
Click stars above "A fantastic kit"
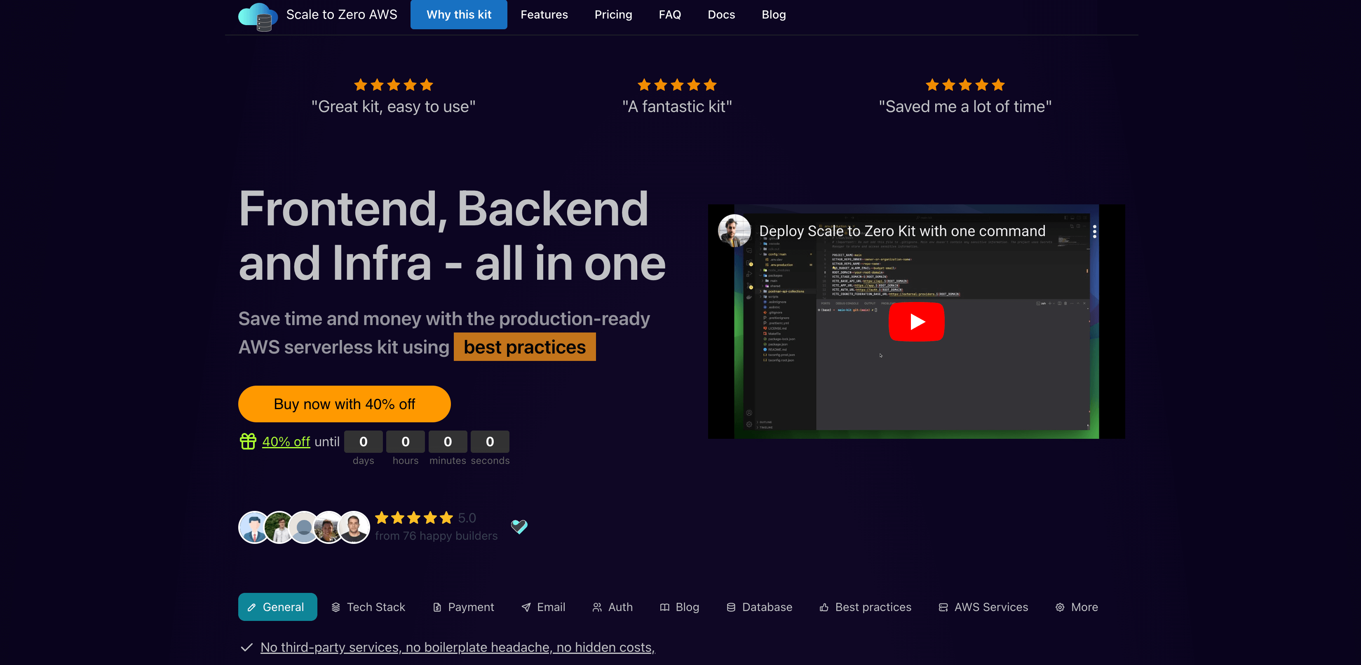(x=677, y=84)
